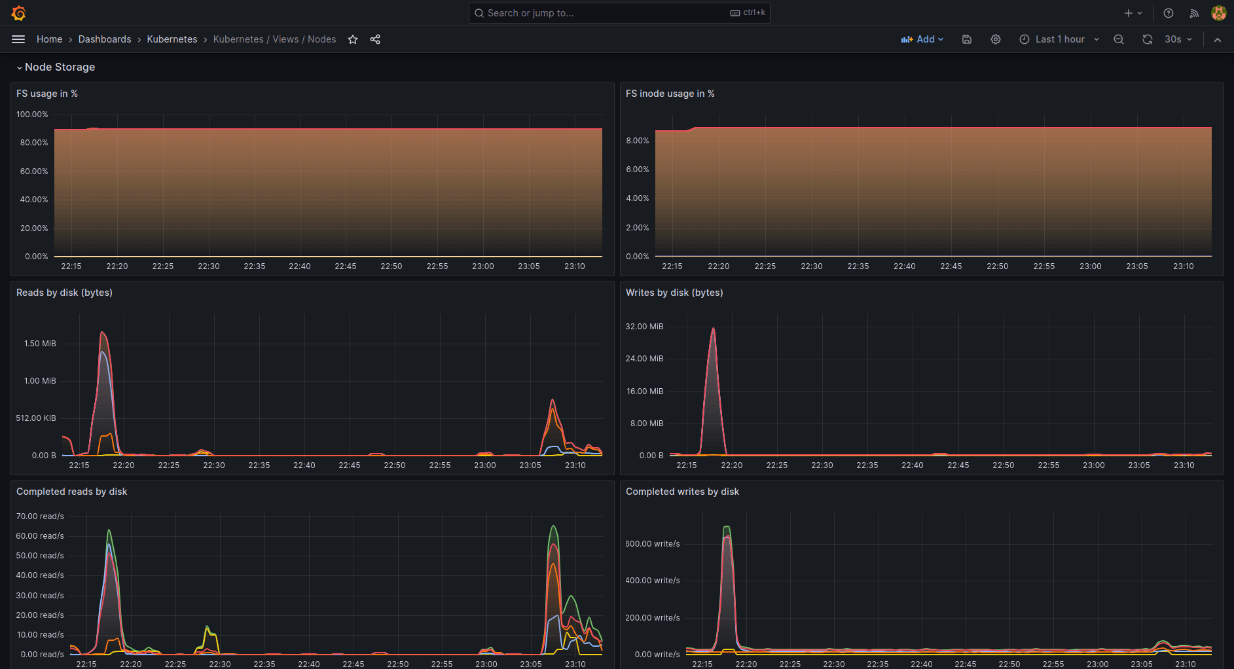Open the help menu
The image size is (1234, 669).
point(1167,13)
